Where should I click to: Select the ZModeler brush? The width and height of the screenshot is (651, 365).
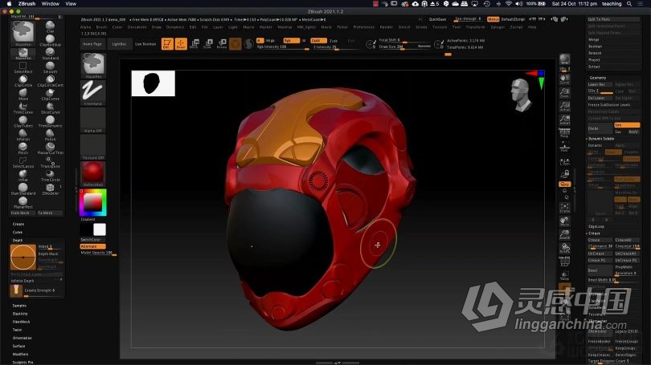click(51, 189)
